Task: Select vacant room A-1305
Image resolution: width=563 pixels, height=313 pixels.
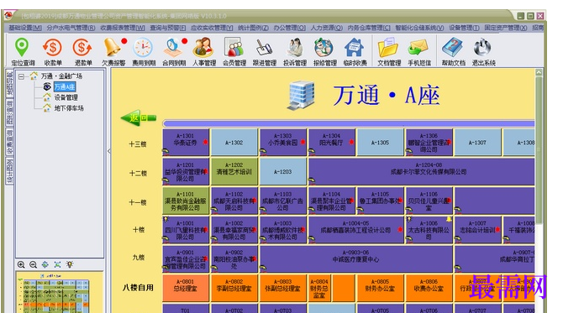Action: coord(381,143)
